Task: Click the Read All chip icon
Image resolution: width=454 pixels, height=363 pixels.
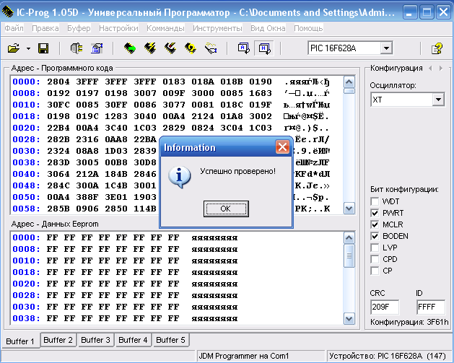Action: (130, 48)
